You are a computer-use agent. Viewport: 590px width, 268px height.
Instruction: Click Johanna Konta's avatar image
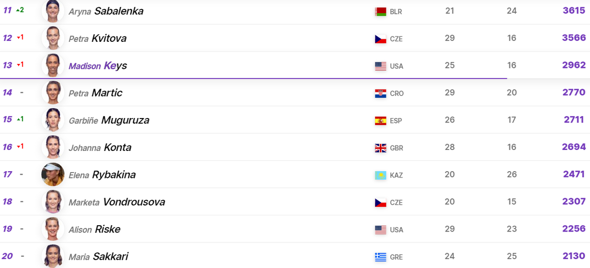53,147
